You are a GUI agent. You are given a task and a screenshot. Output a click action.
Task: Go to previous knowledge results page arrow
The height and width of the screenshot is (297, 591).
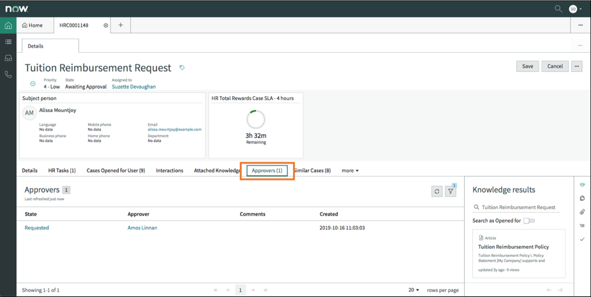[549, 290]
